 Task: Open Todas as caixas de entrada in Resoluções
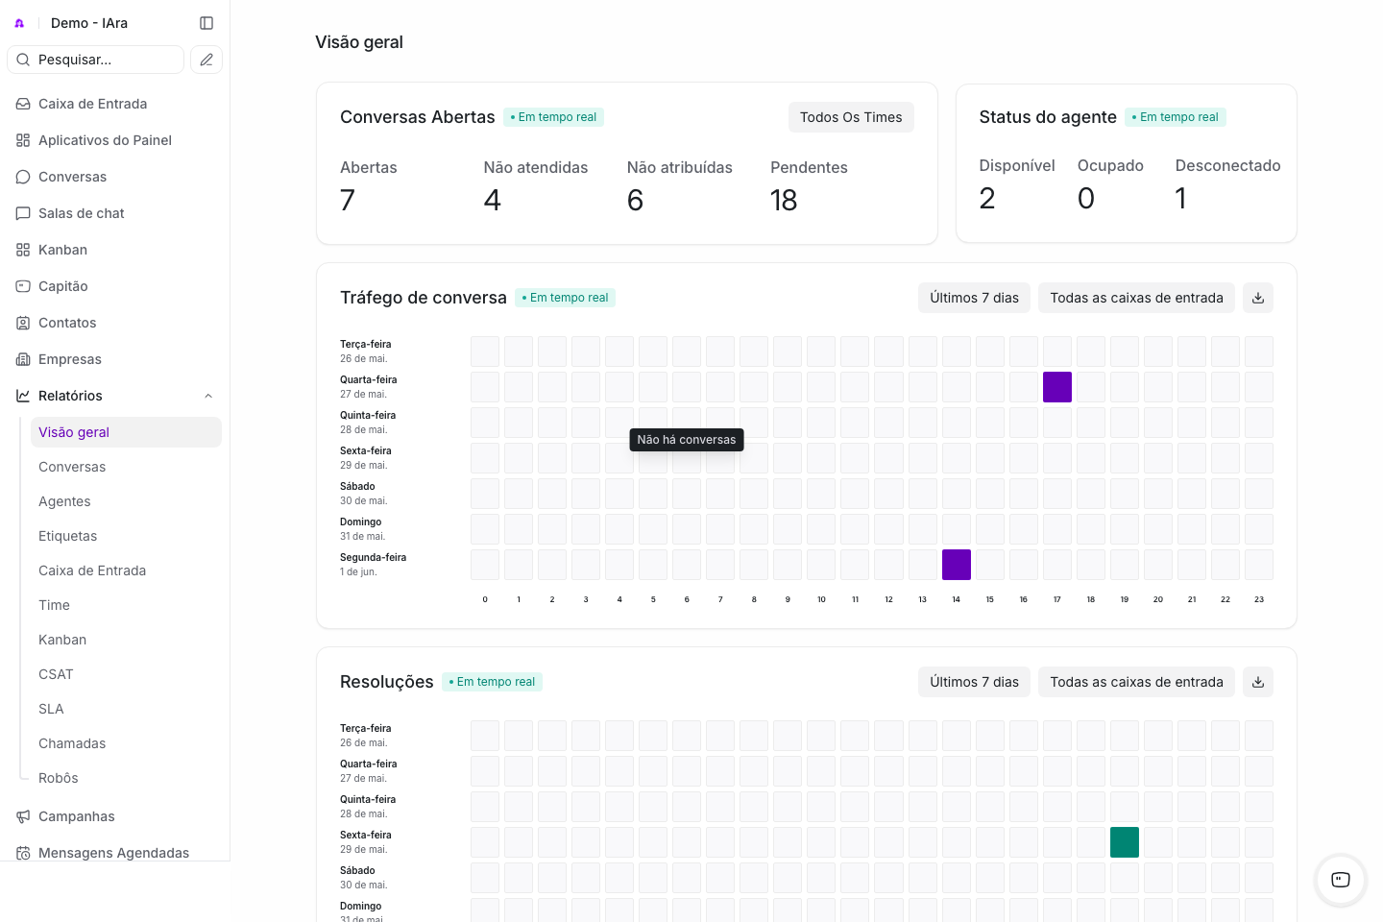point(1136,682)
